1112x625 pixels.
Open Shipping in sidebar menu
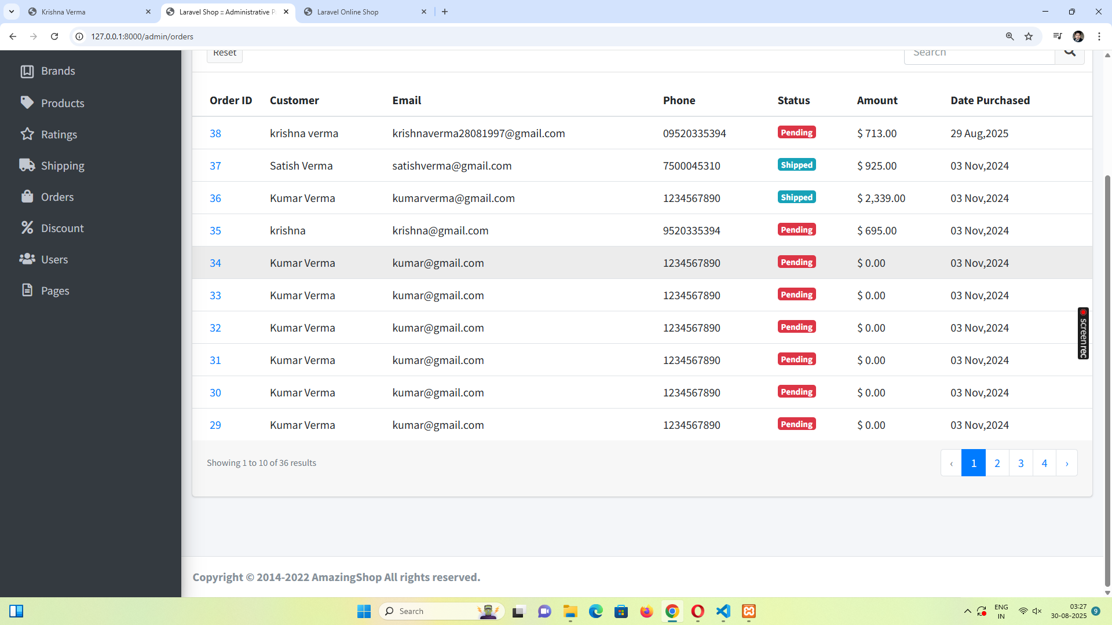(x=63, y=166)
